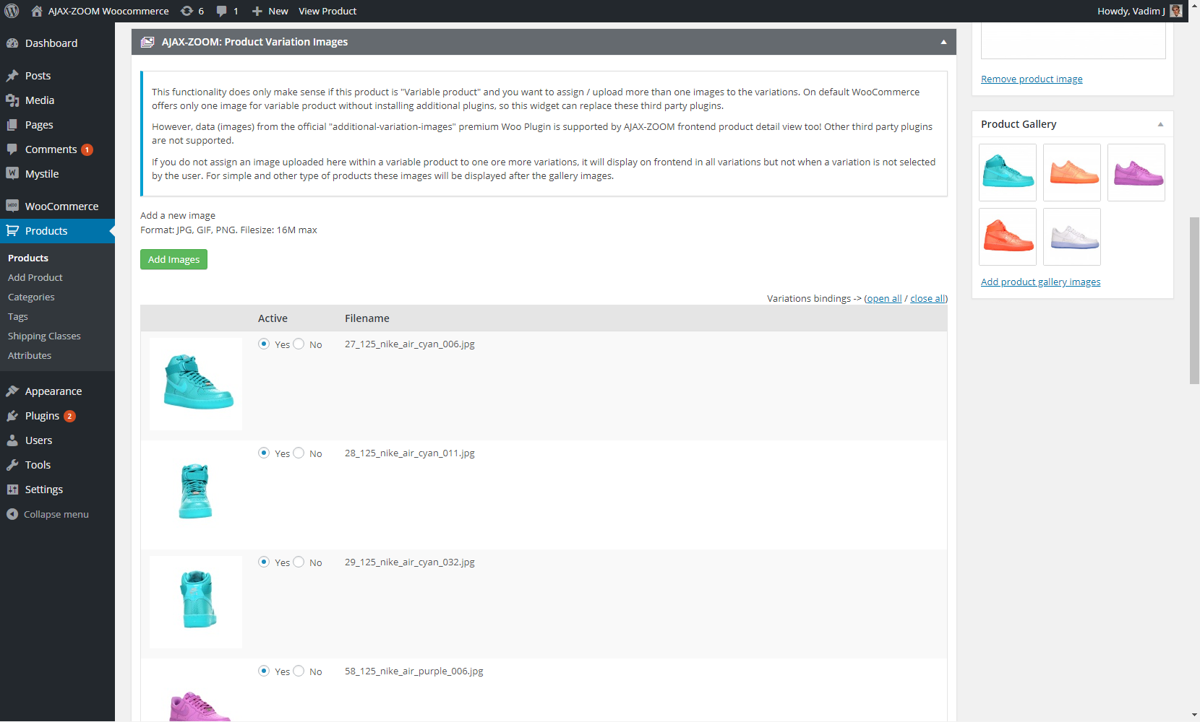Screen dimensions: 1200x722
Task: Click the scrollbar down arrow
Action: pyautogui.click(x=1194, y=716)
